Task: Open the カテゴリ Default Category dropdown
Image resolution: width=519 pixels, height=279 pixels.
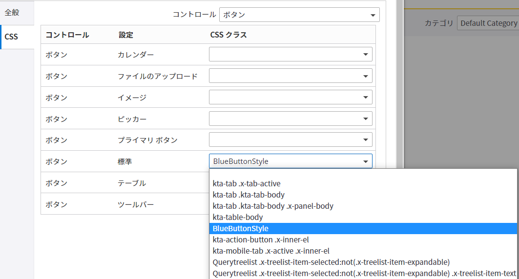Action: [x=487, y=23]
